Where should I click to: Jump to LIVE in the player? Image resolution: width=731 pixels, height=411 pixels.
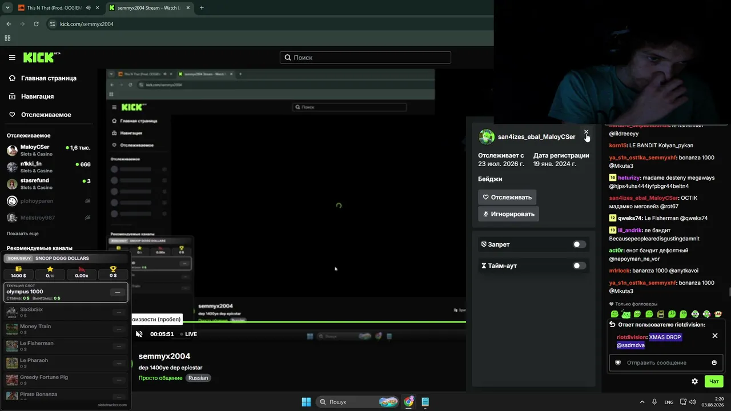point(188,334)
